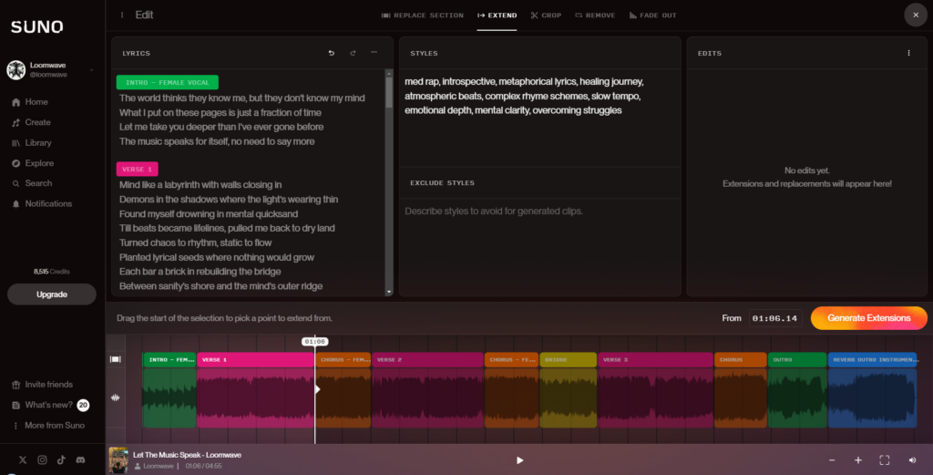Close the Edit view

pyautogui.click(x=915, y=15)
